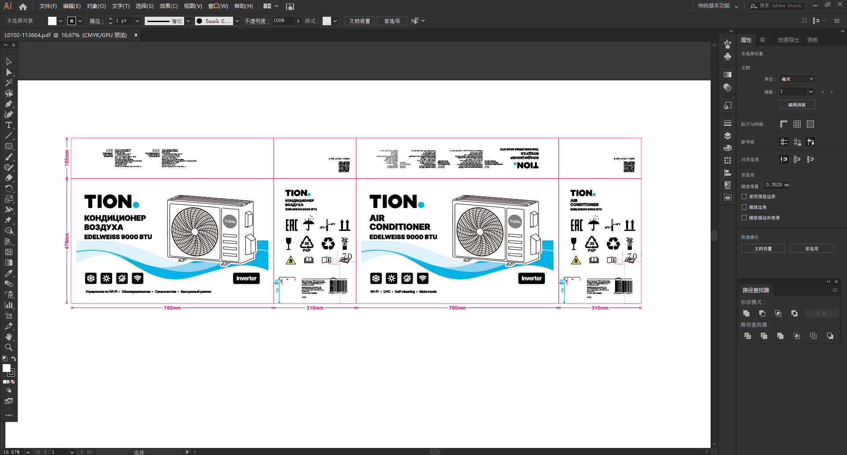Select the Gradient tool
The height and width of the screenshot is (455, 847).
click(x=9, y=263)
